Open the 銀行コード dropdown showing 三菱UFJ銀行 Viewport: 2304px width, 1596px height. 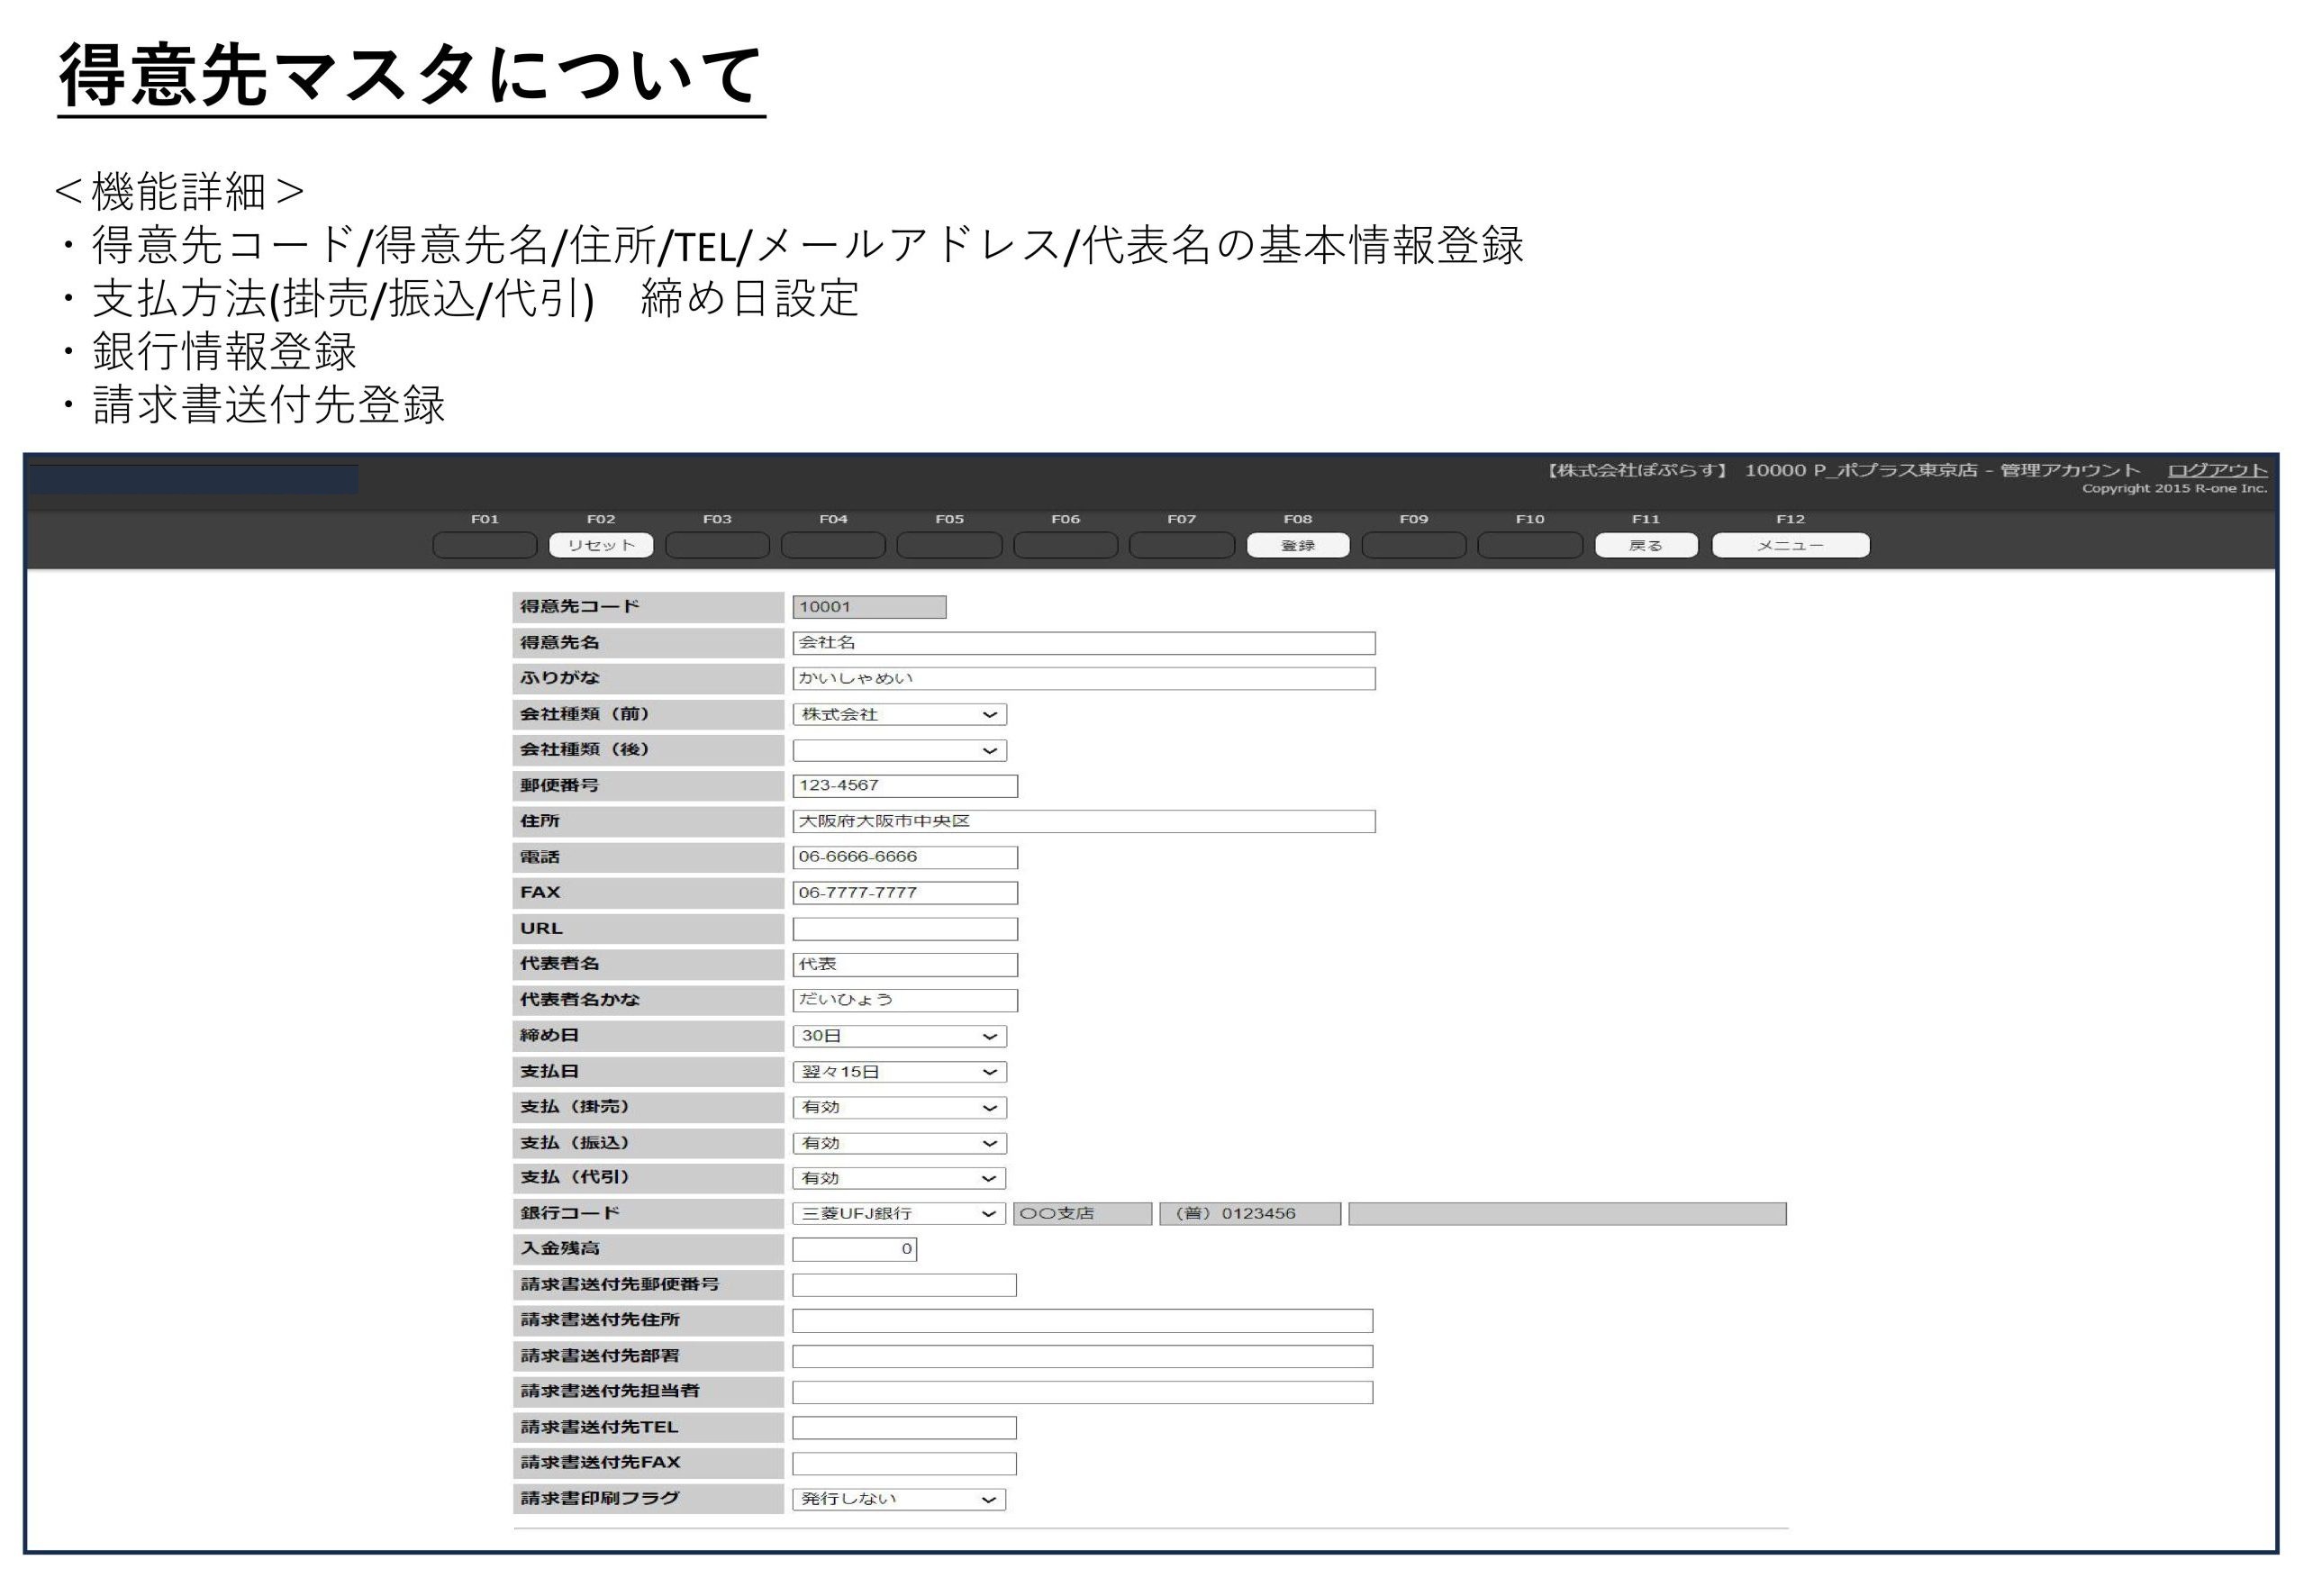[898, 1213]
